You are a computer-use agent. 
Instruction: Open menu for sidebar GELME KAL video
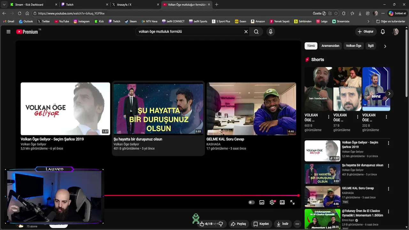(389, 189)
